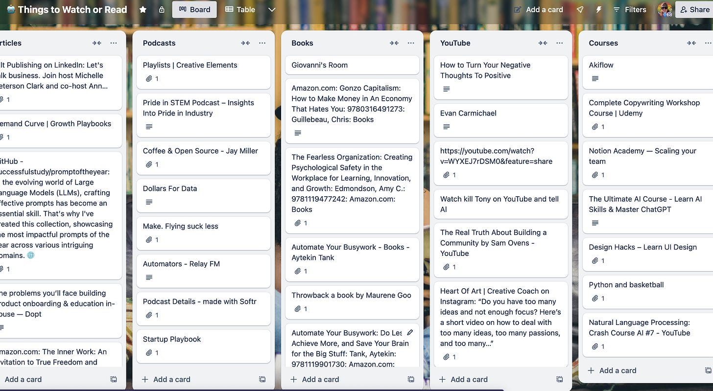713x391 pixels.
Task: Open Books list actions menu
Action: [x=411, y=43]
